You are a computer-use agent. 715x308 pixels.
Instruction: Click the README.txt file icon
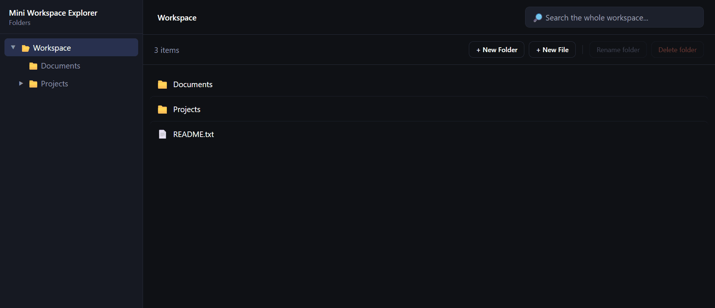click(x=162, y=134)
